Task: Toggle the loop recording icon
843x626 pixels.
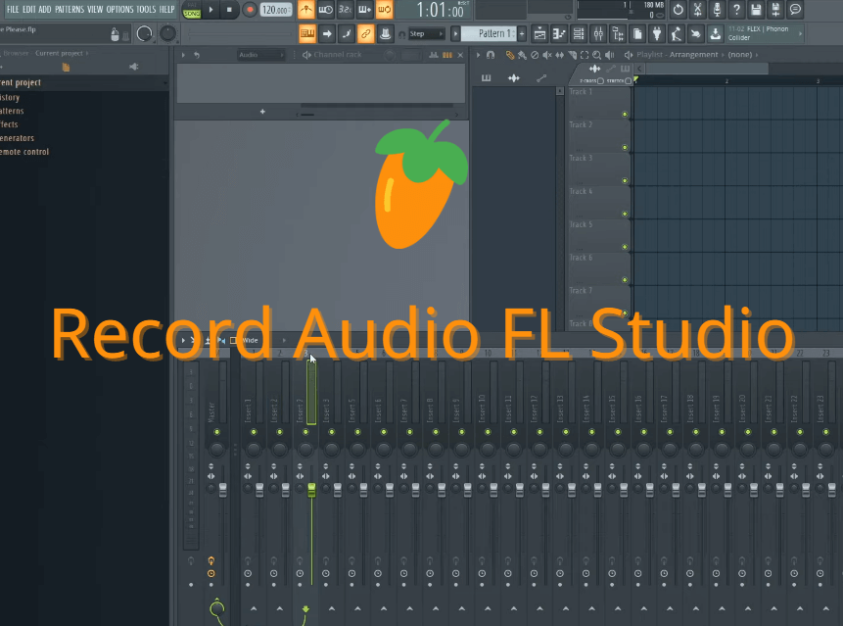Action: tap(384, 9)
